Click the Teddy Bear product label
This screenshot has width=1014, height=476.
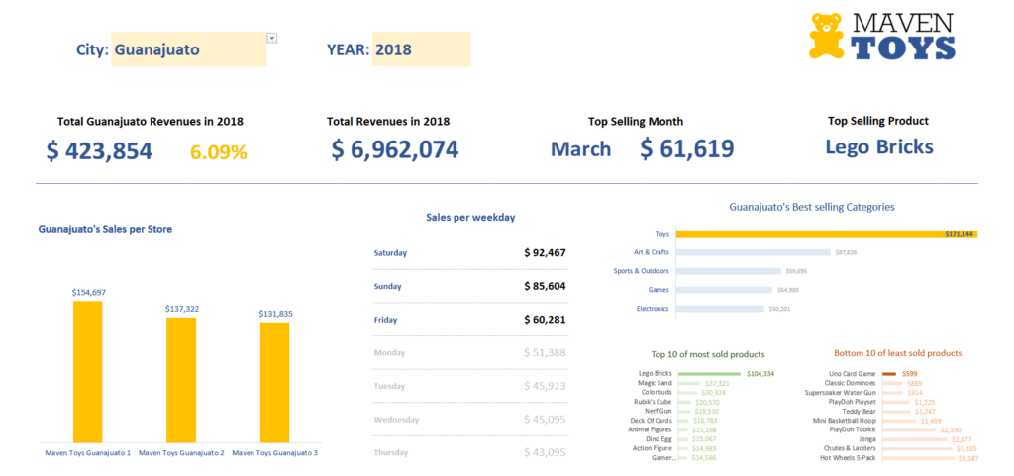tap(859, 411)
